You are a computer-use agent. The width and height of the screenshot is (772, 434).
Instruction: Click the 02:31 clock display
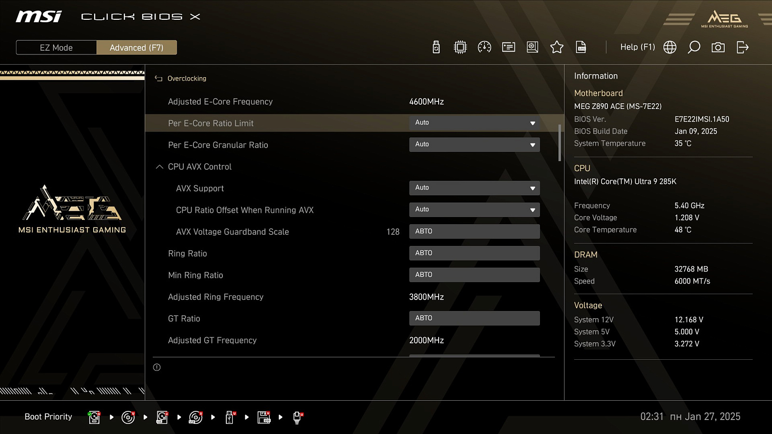(652, 417)
